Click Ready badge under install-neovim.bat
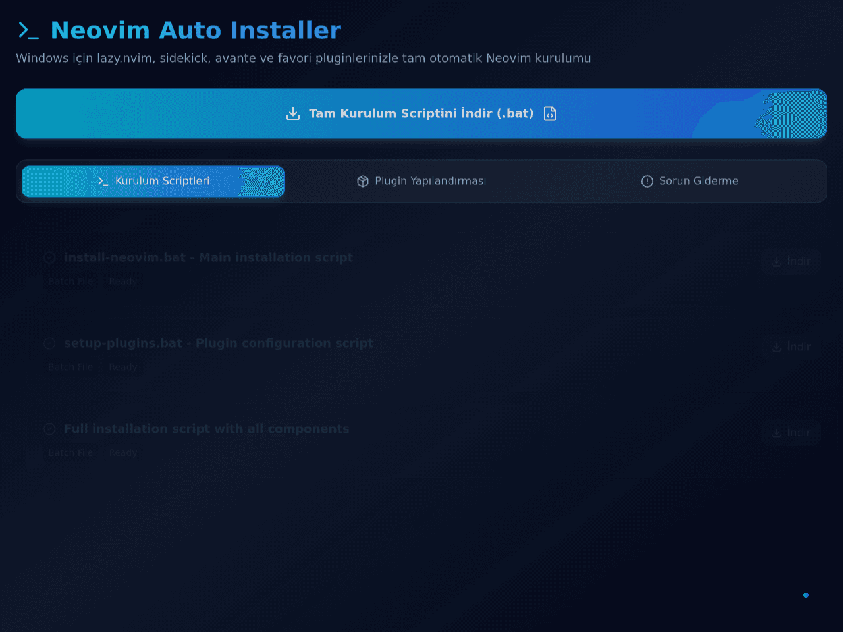This screenshot has width=843, height=632. [123, 281]
